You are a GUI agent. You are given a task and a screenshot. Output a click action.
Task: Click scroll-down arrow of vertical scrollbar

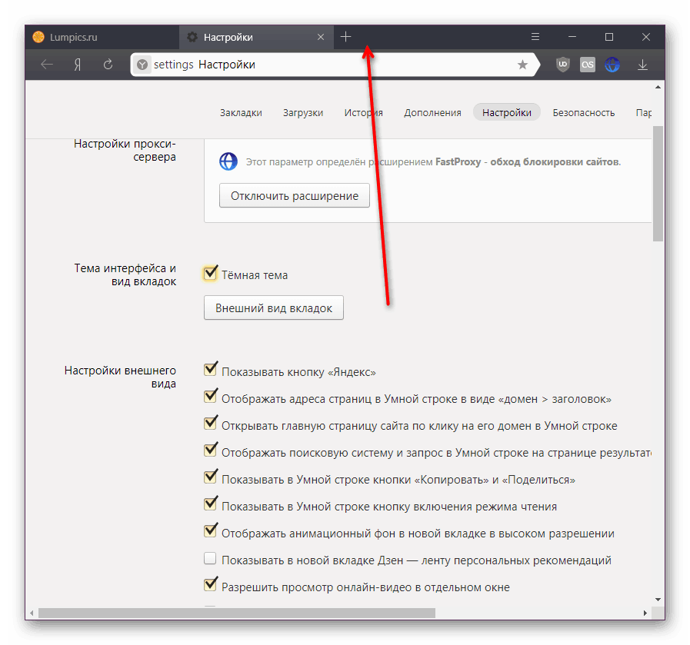click(x=658, y=600)
